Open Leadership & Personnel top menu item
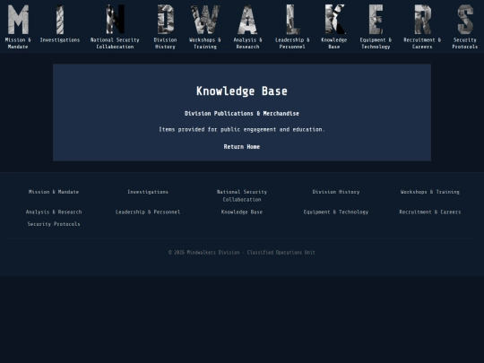 [x=292, y=43]
